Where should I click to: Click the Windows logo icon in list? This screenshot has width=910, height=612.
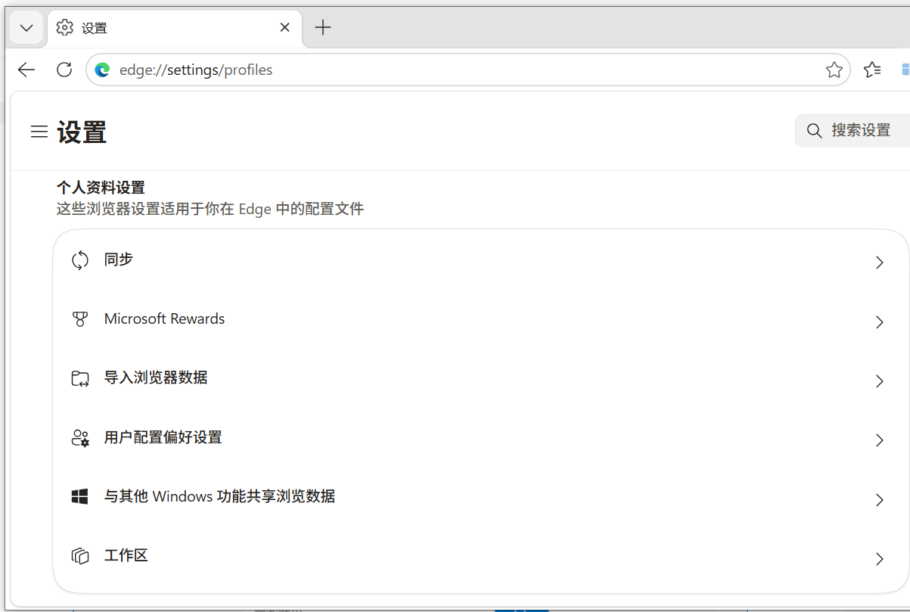[x=80, y=497]
